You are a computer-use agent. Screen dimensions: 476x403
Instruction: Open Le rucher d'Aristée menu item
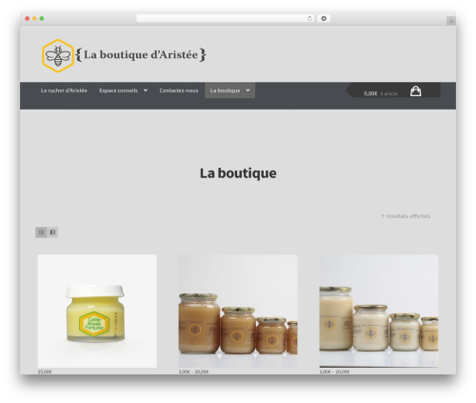(x=64, y=91)
